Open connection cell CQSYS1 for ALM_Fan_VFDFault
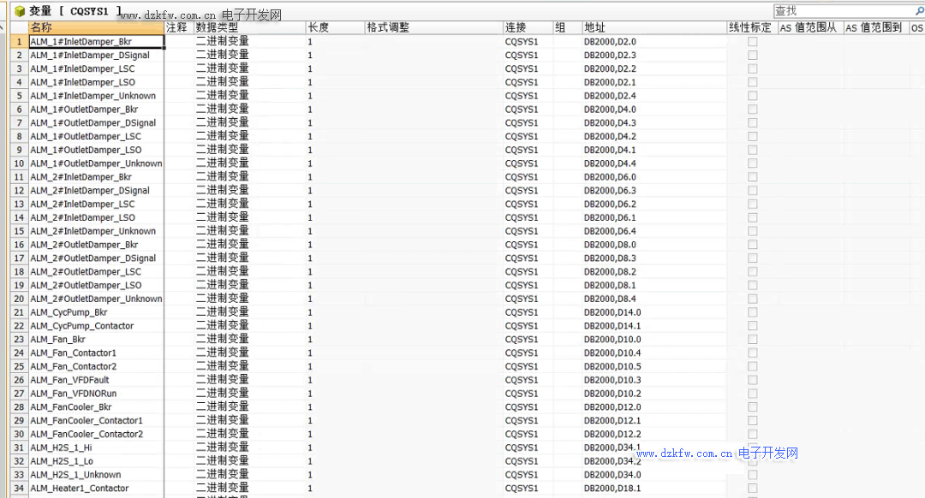The height and width of the screenshot is (498, 925). pyautogui.click(x=526, y=380)
